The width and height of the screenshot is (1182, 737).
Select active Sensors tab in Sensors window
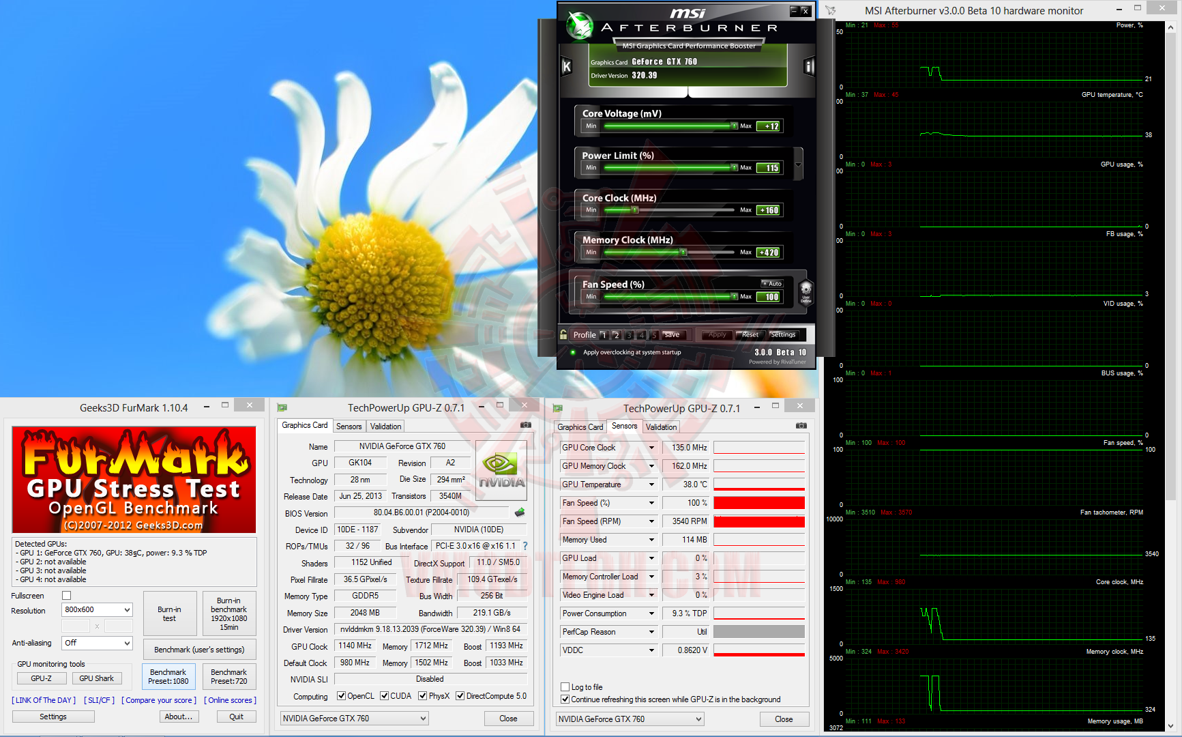(624, 426)
